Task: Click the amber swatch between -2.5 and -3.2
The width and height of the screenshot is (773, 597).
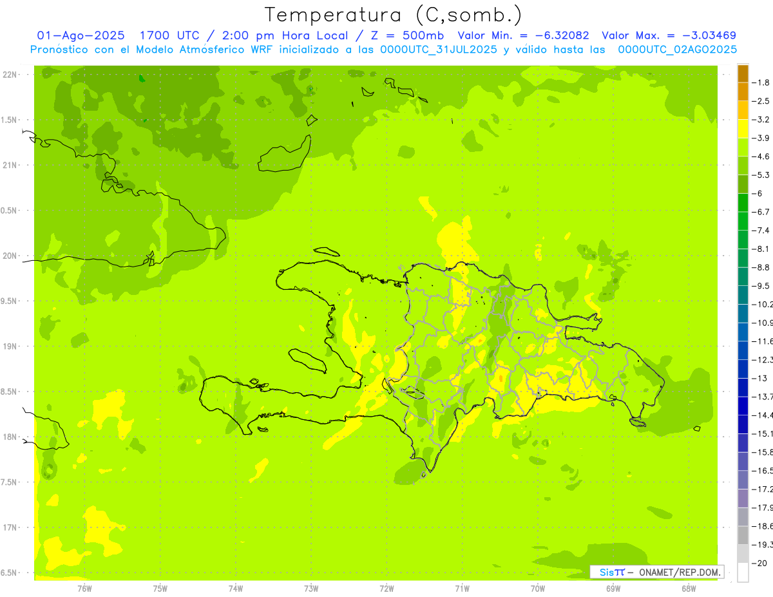Action: [743, 110]
